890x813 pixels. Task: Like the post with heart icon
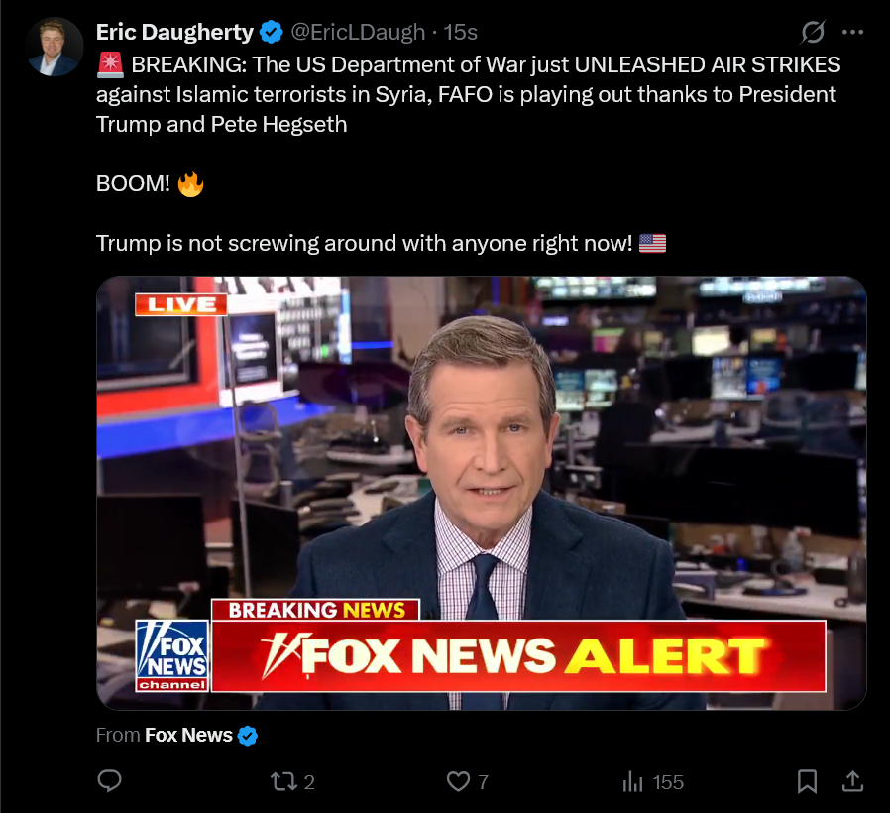point(458,782)
